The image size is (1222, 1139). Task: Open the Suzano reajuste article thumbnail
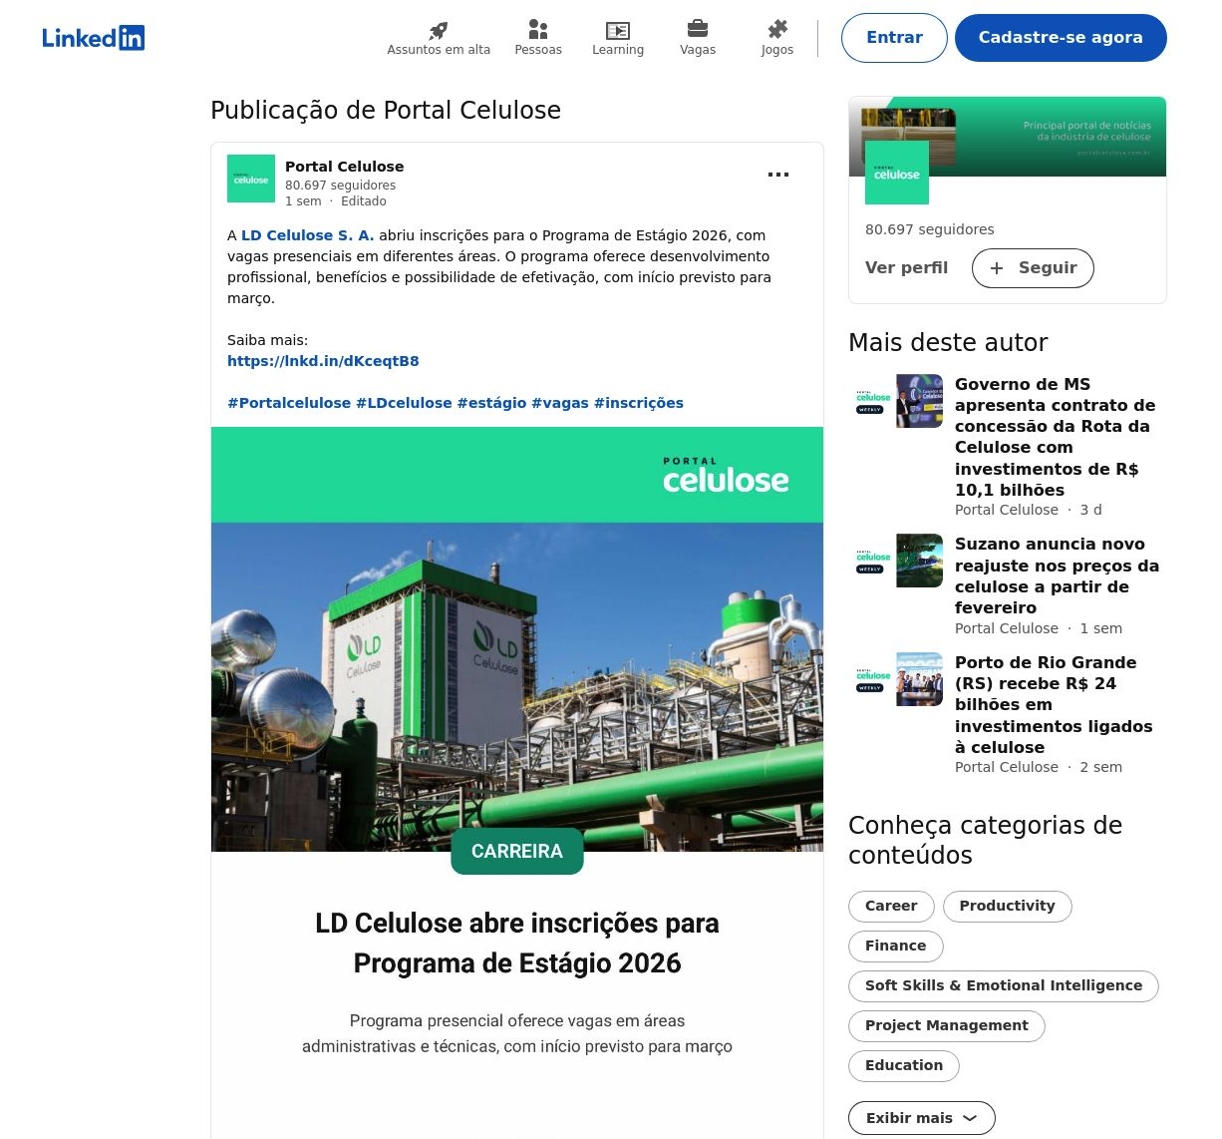pos(919,561)
